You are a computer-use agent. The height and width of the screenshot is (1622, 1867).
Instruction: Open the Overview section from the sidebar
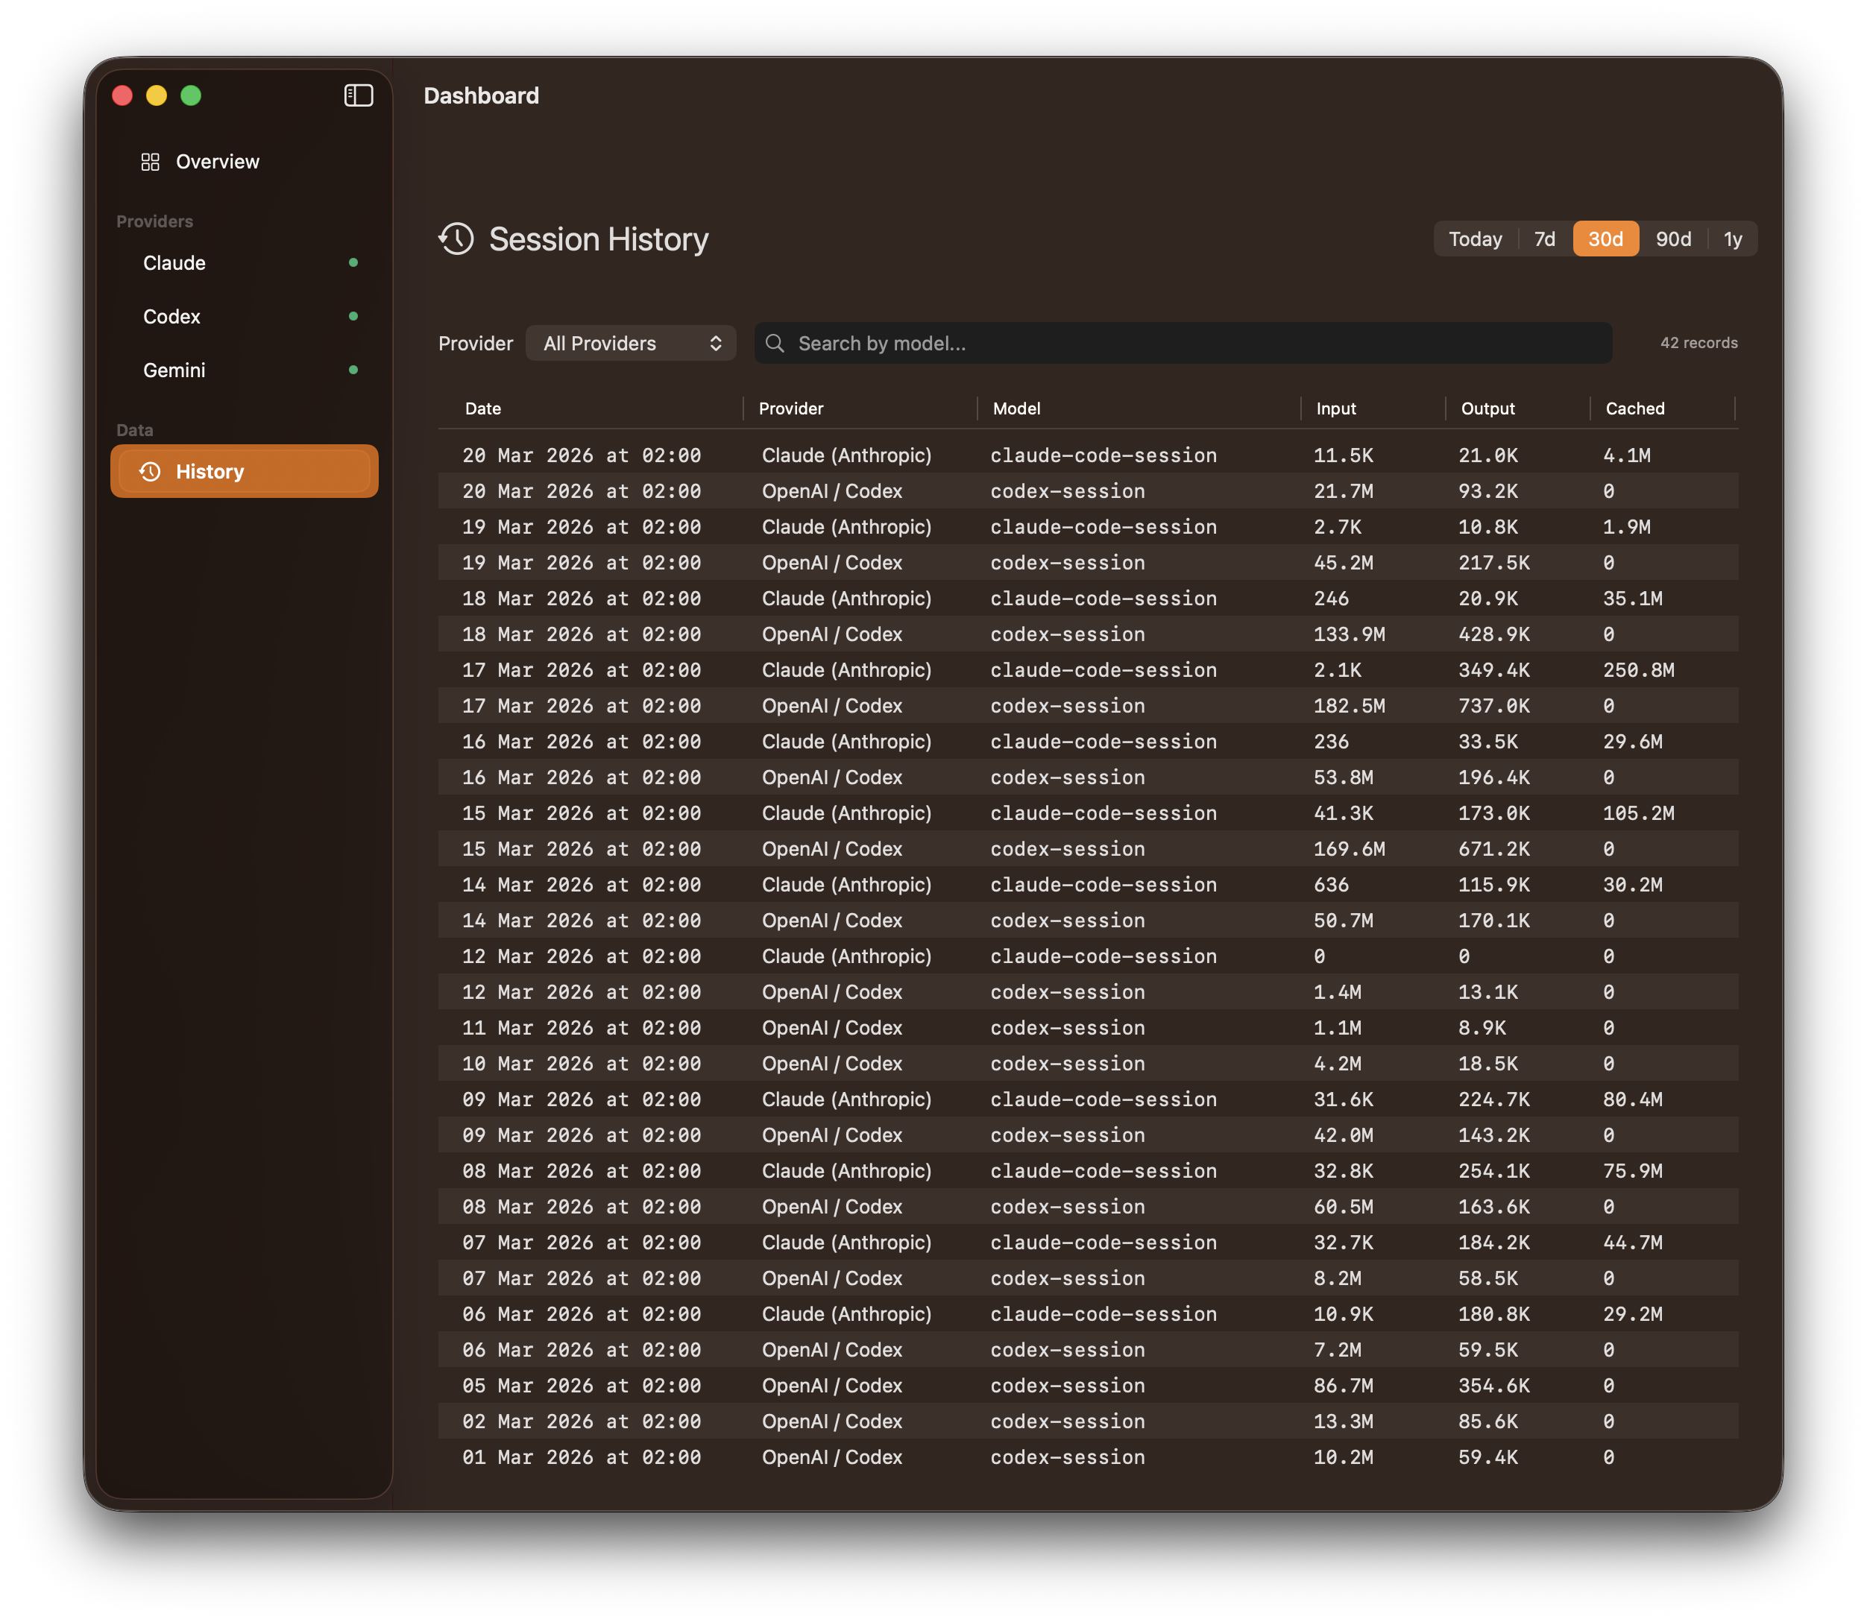[218, 161]
